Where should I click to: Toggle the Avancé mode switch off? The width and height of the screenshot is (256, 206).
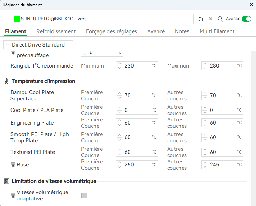pos(246,19)
